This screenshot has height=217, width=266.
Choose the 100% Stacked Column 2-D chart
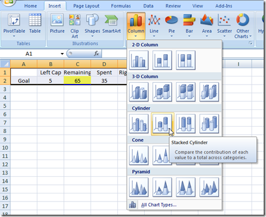coord(186,60)
